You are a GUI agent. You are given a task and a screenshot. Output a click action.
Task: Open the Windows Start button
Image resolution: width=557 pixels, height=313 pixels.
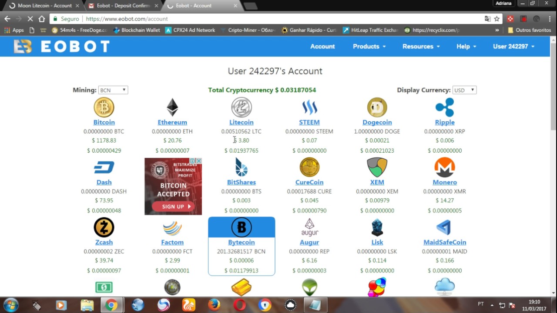pos(11,305)
